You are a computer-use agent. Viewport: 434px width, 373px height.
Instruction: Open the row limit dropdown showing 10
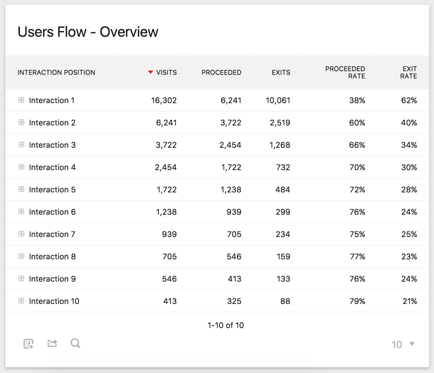(403, 344)
